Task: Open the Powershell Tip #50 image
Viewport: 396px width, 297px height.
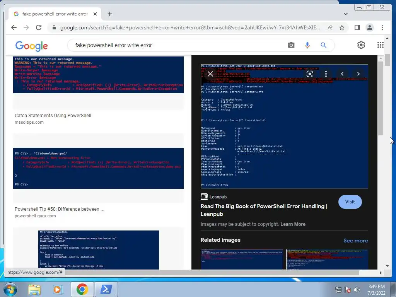Action: click(x=98, y=168)
